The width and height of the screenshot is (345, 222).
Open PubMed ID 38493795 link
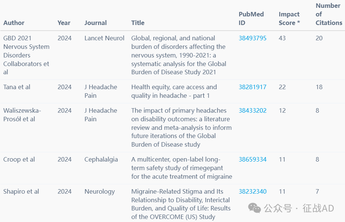point(253,38)
